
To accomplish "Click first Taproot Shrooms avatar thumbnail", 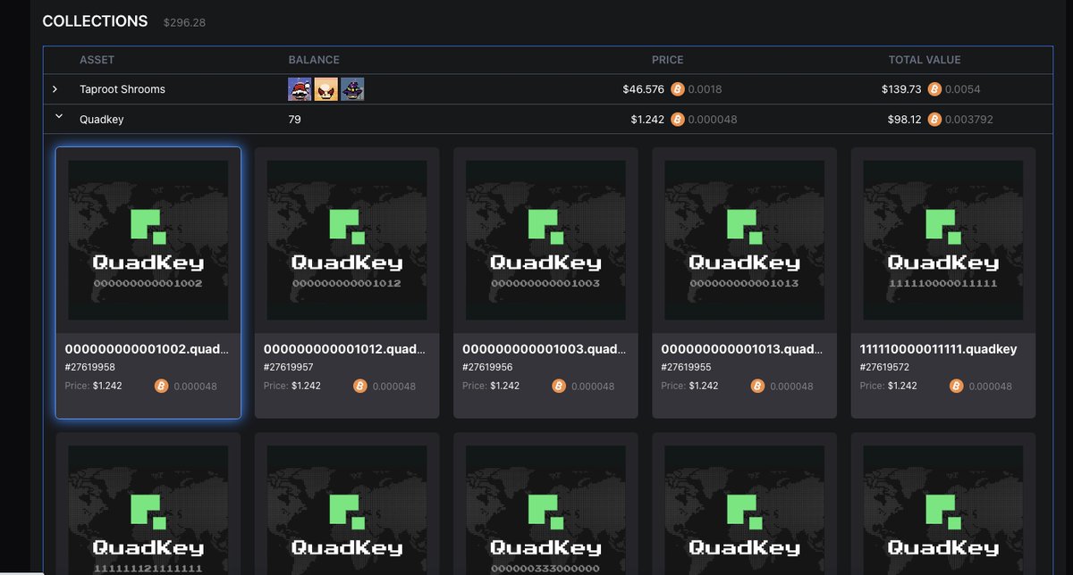I will 300,89.
